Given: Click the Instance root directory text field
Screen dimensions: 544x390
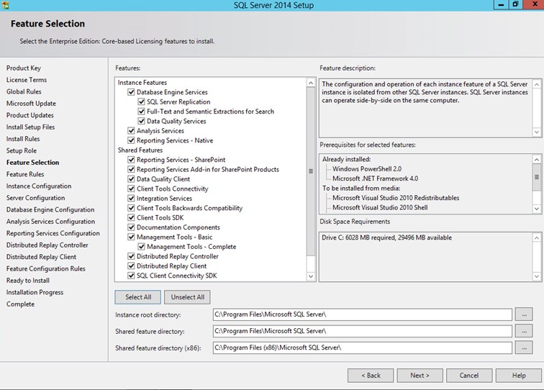Looking at the screenshot, I should click(362, 314).
